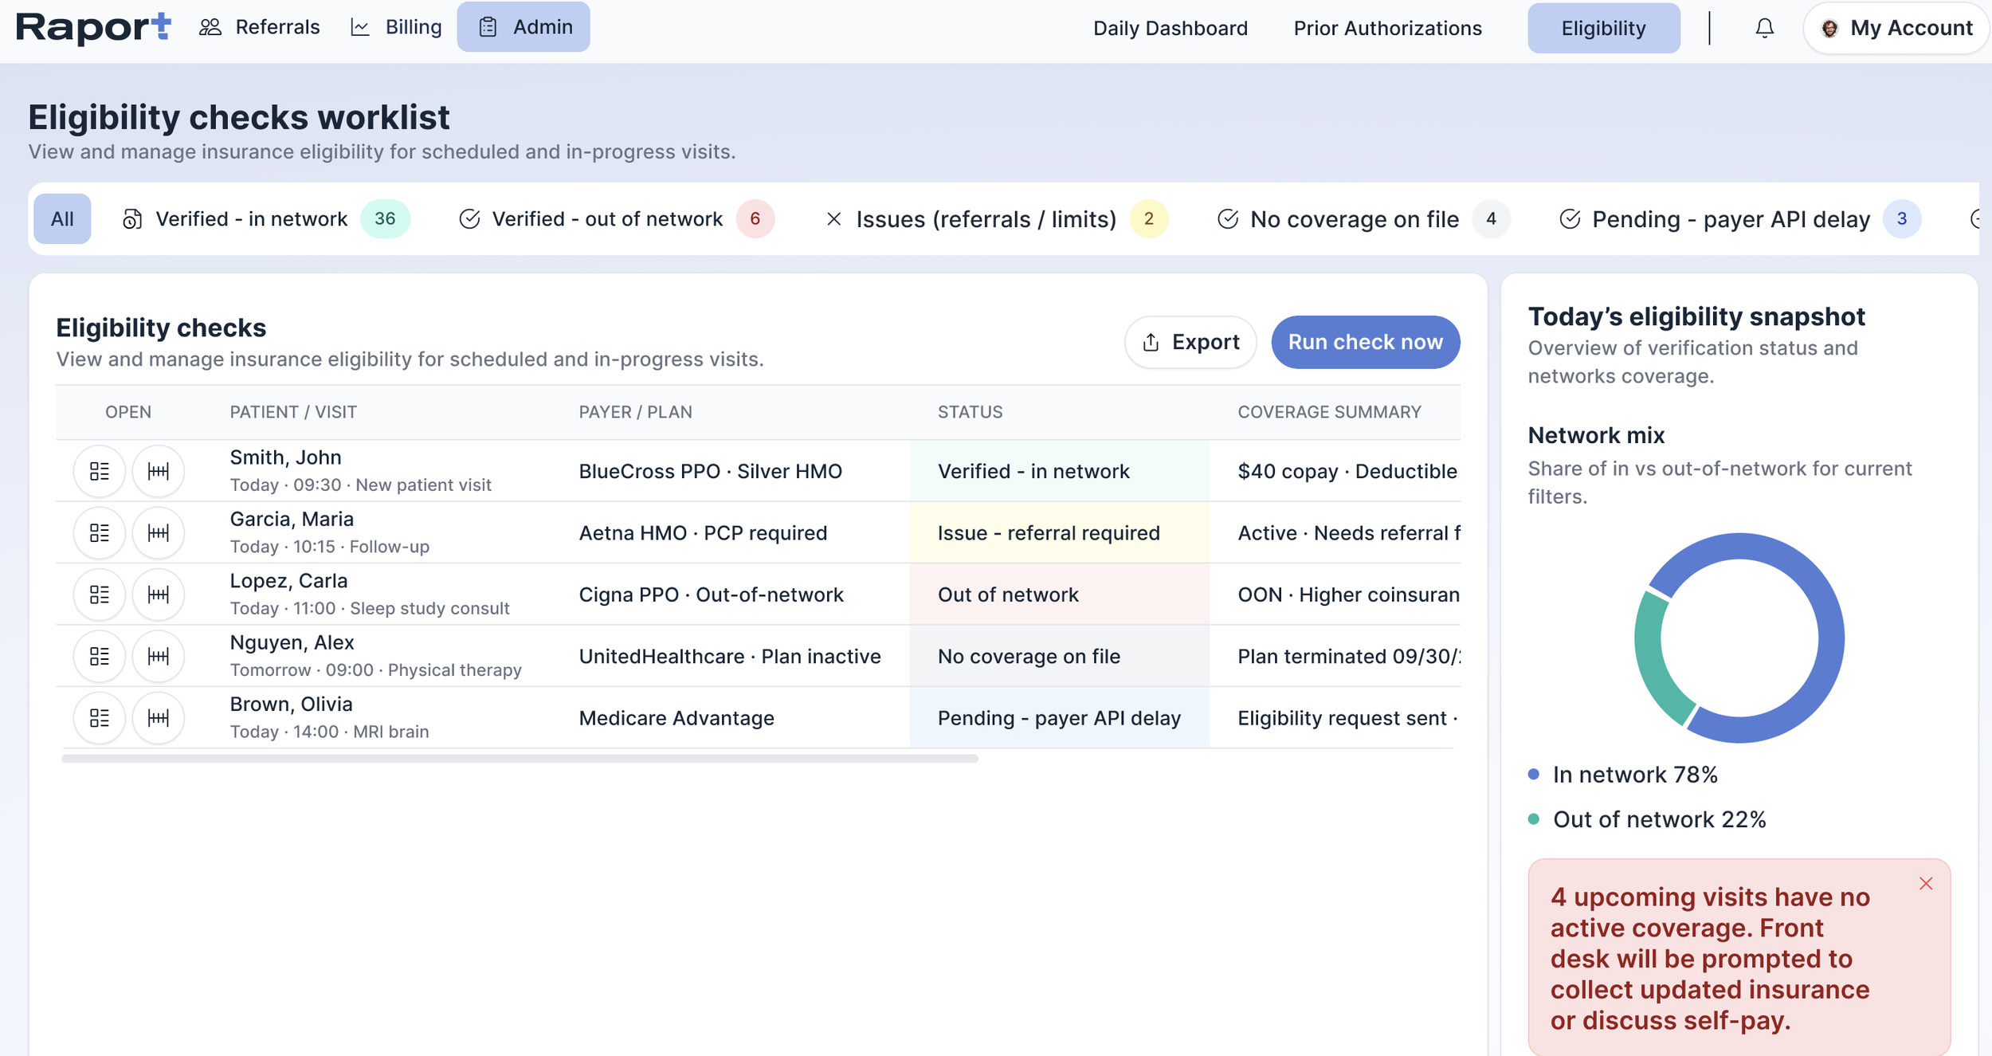Open details list icon for Brown, Olivia
The width and height of the screenshot is (1992, 1056).
coord(100,718)
